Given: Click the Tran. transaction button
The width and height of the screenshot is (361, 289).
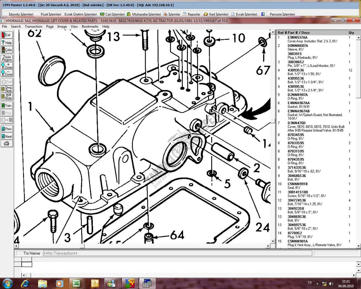Looking at the screenshot, I should (x=7, y=106).
